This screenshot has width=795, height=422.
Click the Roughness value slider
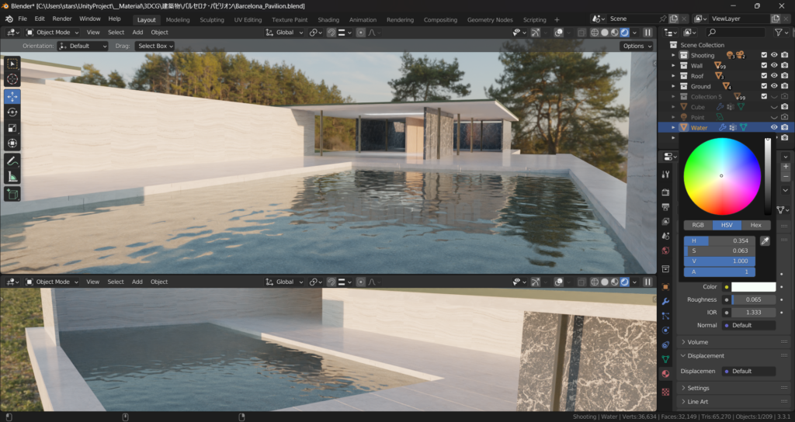pos(753,299)
